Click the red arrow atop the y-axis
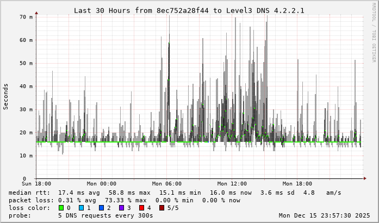The width and height of the screenshot is (379, 223). click(36, 13)
